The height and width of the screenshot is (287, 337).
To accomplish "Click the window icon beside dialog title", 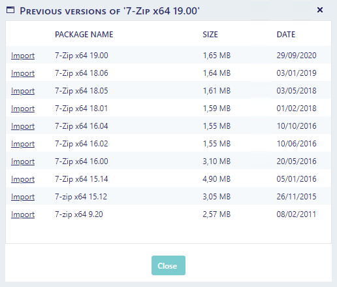I will tap(10, 10).
